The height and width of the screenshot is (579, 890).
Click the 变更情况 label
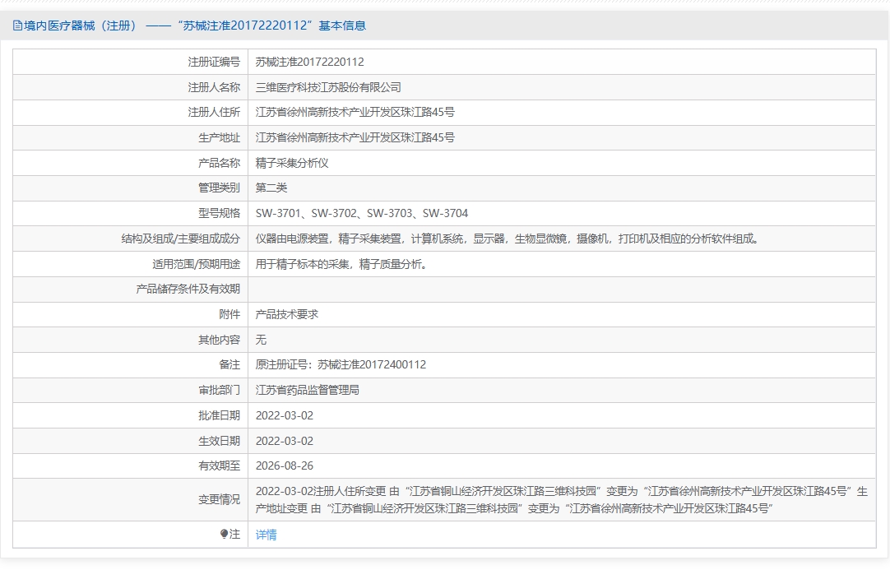(x=219, y=499)
